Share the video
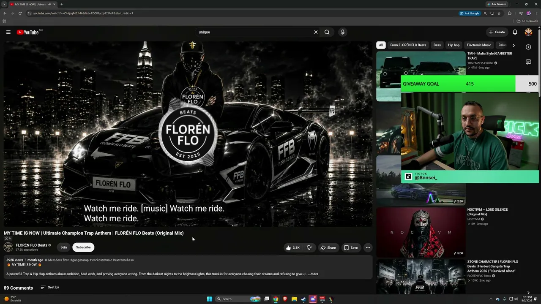Image resolution: width=541 pixels, height=304 pixels. click(328, 248)
